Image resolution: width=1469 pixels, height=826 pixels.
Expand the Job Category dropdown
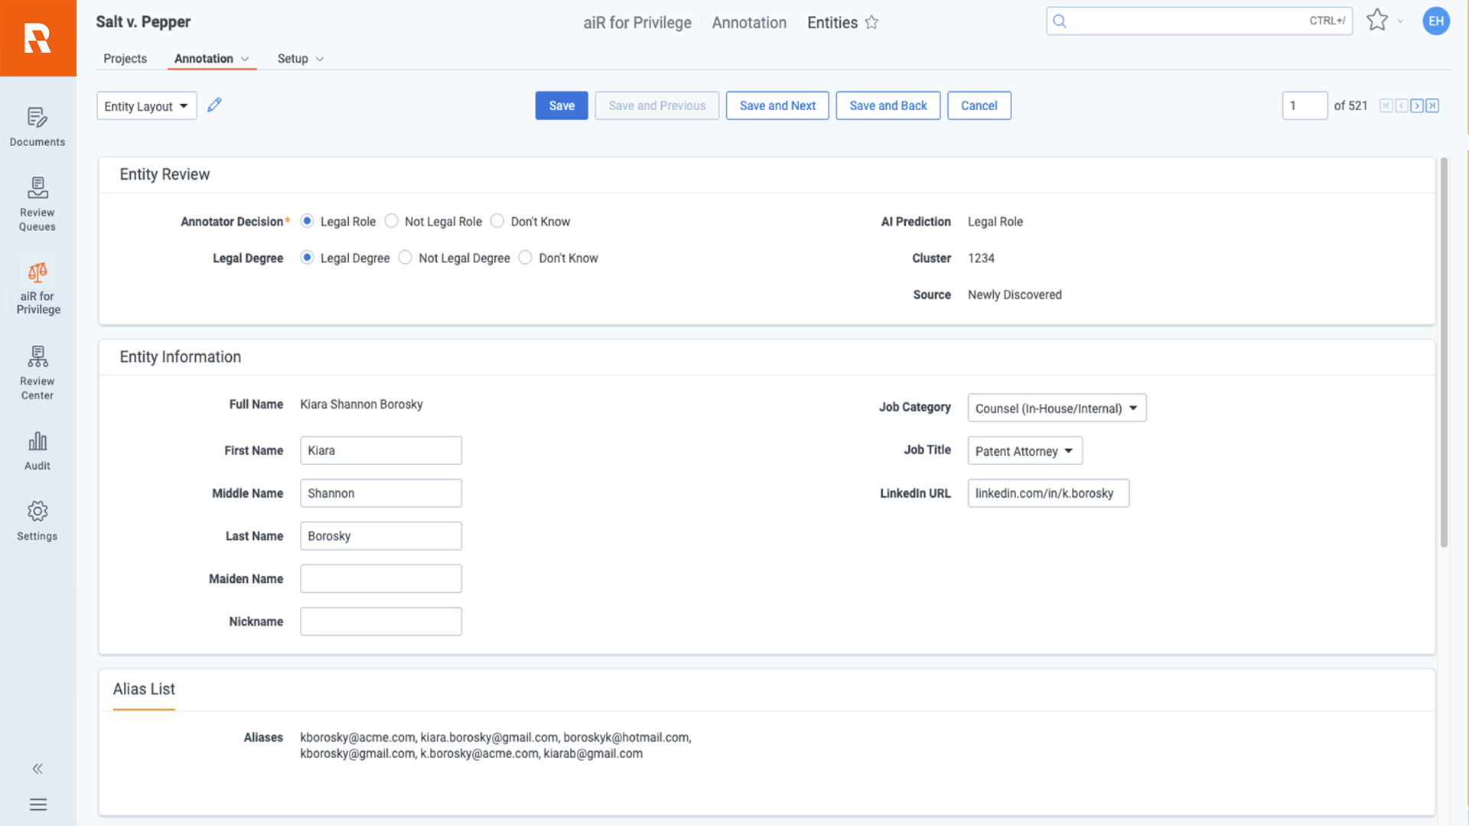click(1056, 408)
